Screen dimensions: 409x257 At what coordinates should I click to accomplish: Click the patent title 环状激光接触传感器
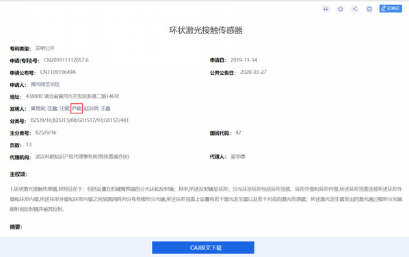206,30
